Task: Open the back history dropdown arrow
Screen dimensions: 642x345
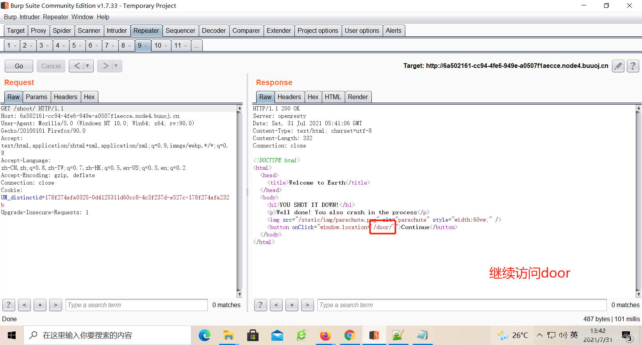Action: 88,66
